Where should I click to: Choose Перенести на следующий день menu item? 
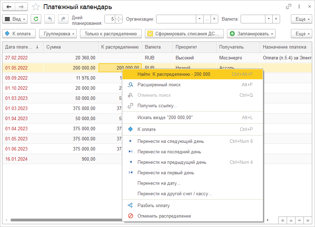[170, 141]
